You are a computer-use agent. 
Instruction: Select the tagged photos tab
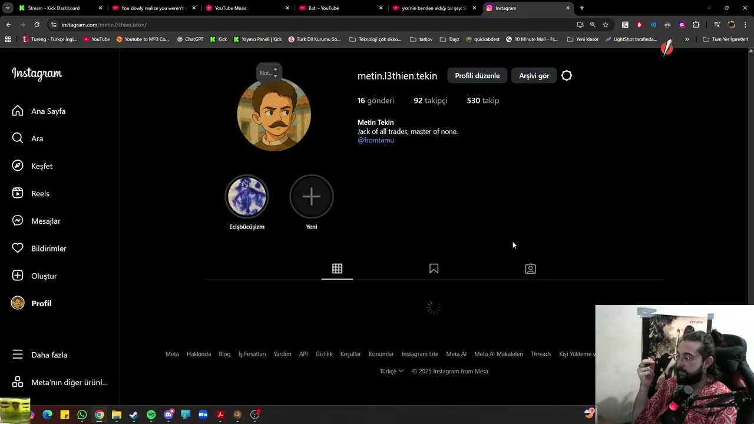[530, 269]
